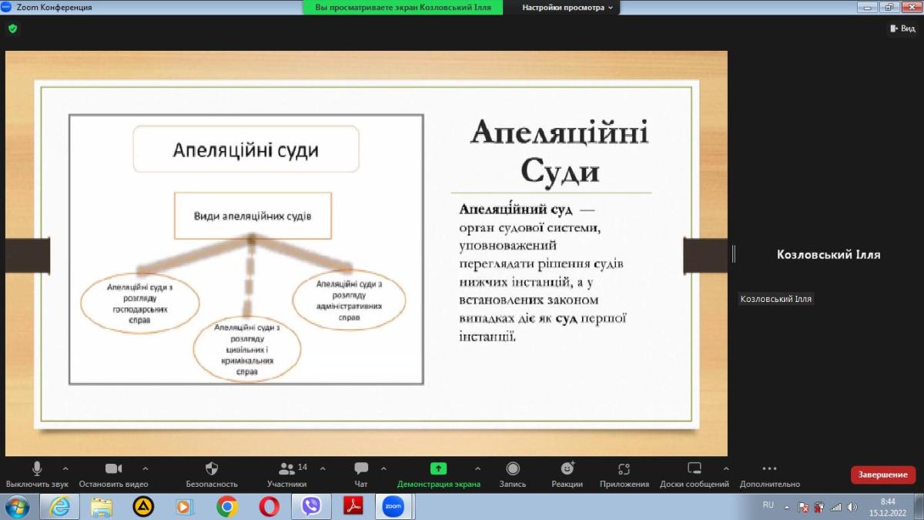The height and width of the screenshot is (520, 924).
Task: Start recording with the Запись button
Action: tap(513, 469)
